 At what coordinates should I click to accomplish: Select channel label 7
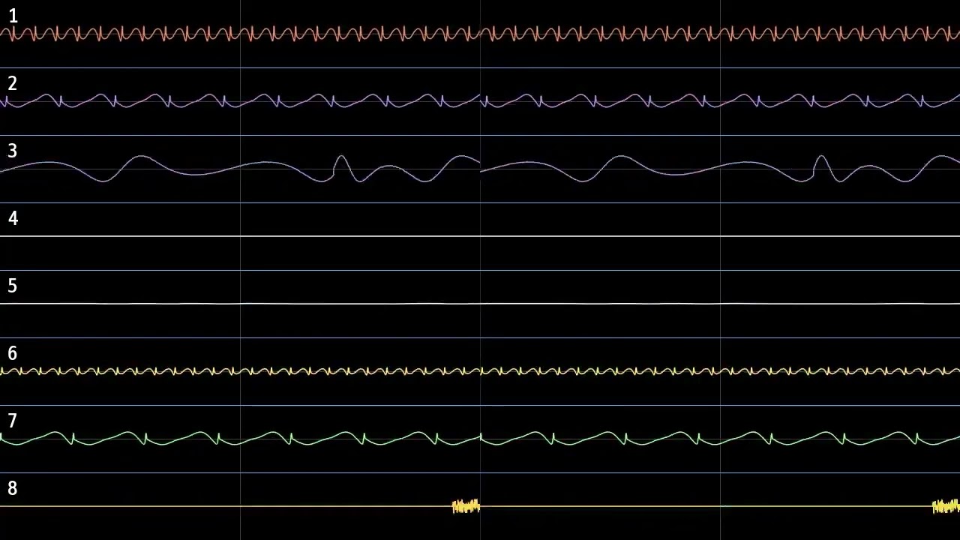13,421
